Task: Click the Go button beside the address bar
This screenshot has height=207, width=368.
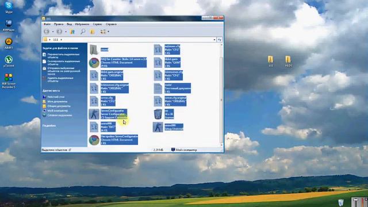Action: point(220,40)
